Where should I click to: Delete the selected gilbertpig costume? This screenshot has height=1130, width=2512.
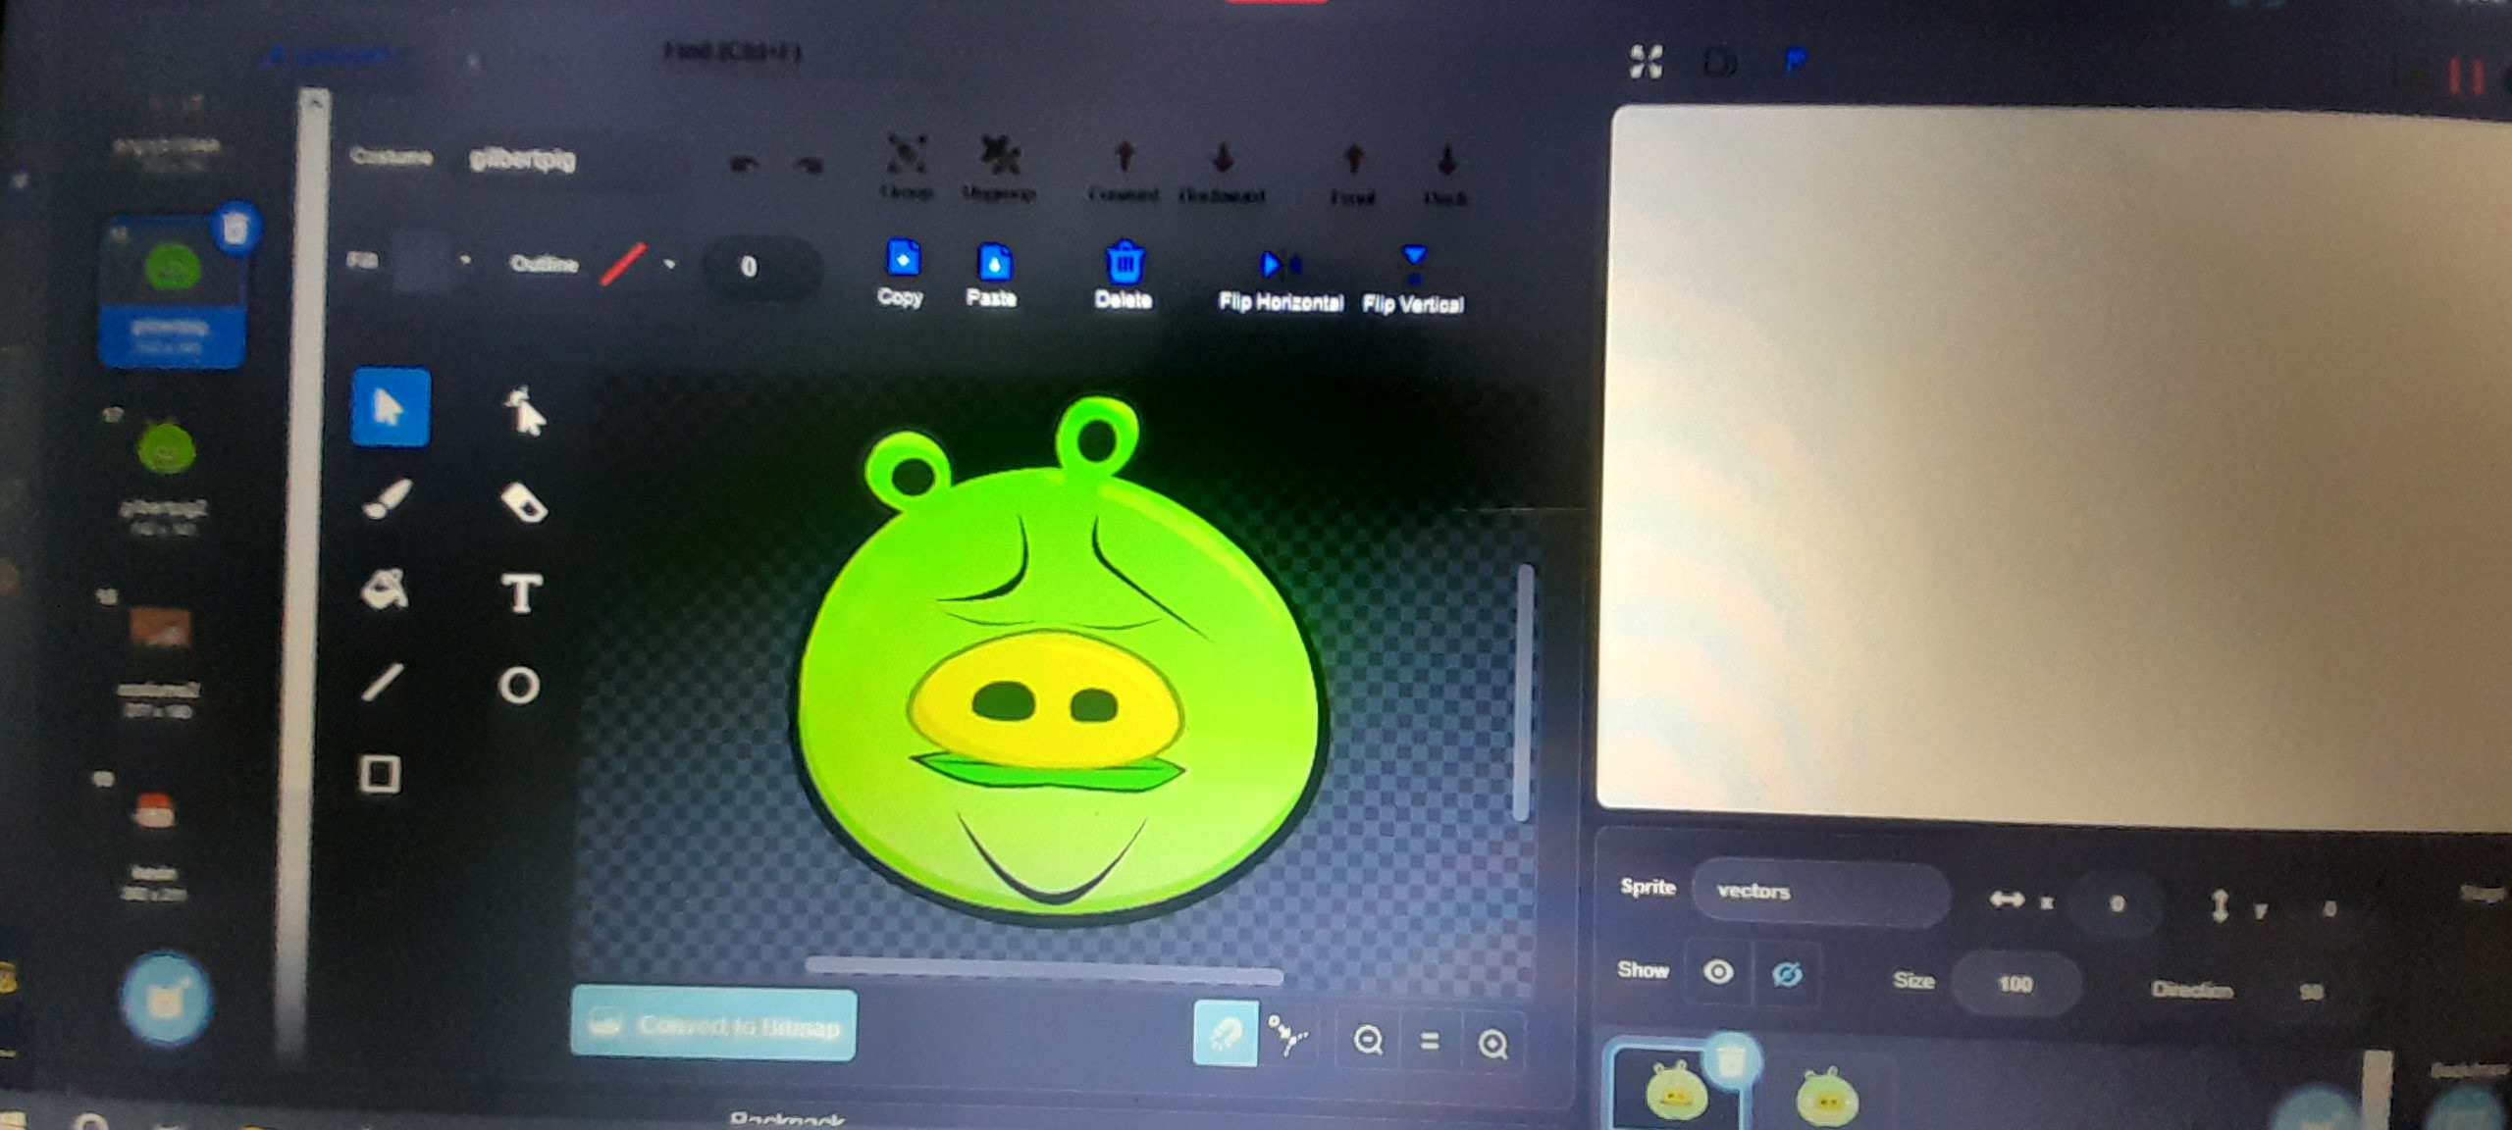coord(235,229)
